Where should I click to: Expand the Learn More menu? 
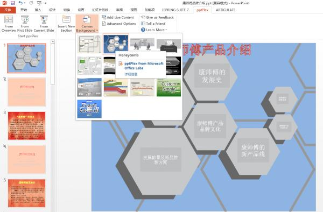click(154, 30)
